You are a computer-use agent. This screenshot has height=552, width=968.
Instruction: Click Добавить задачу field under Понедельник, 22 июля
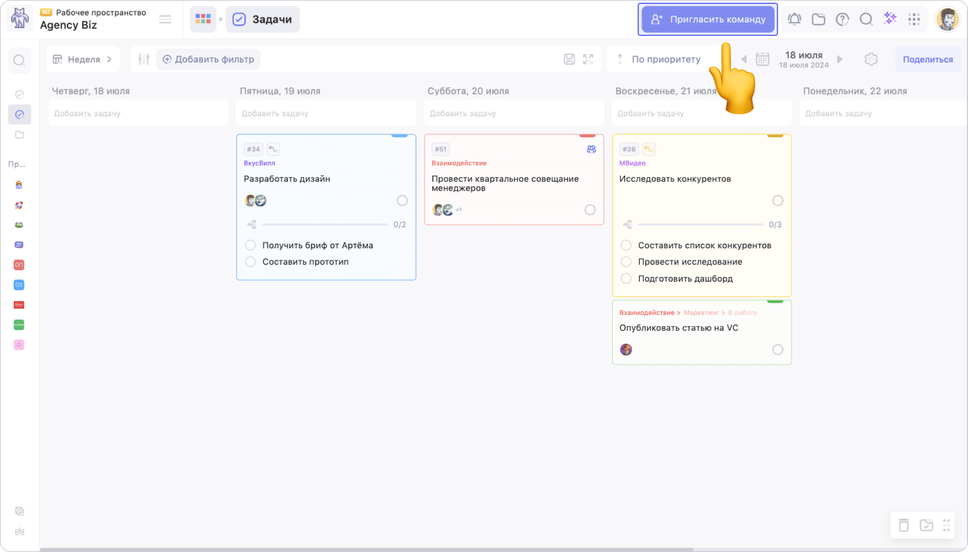[x=883, y=113]
